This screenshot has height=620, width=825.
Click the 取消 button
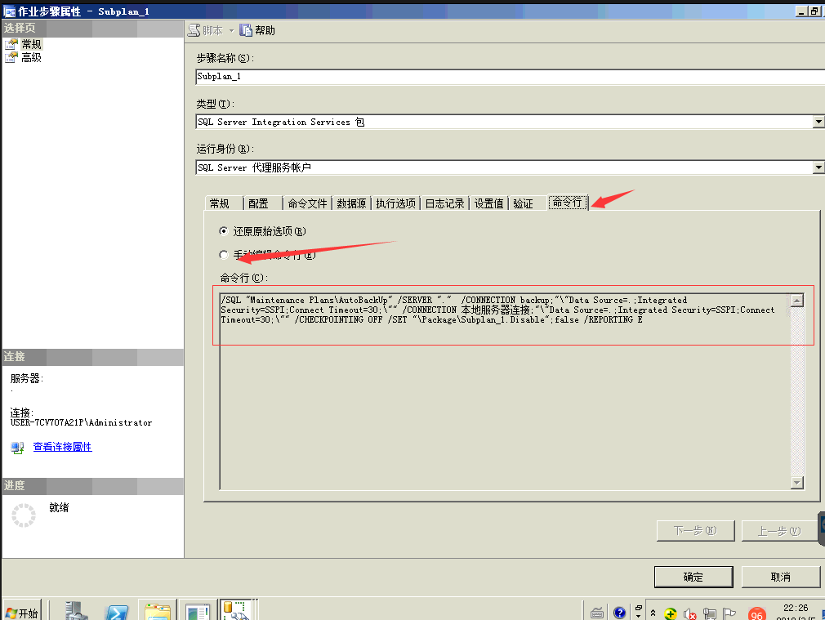click(x=781, y=577)
